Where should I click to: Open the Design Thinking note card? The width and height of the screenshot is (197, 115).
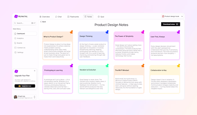93,46
